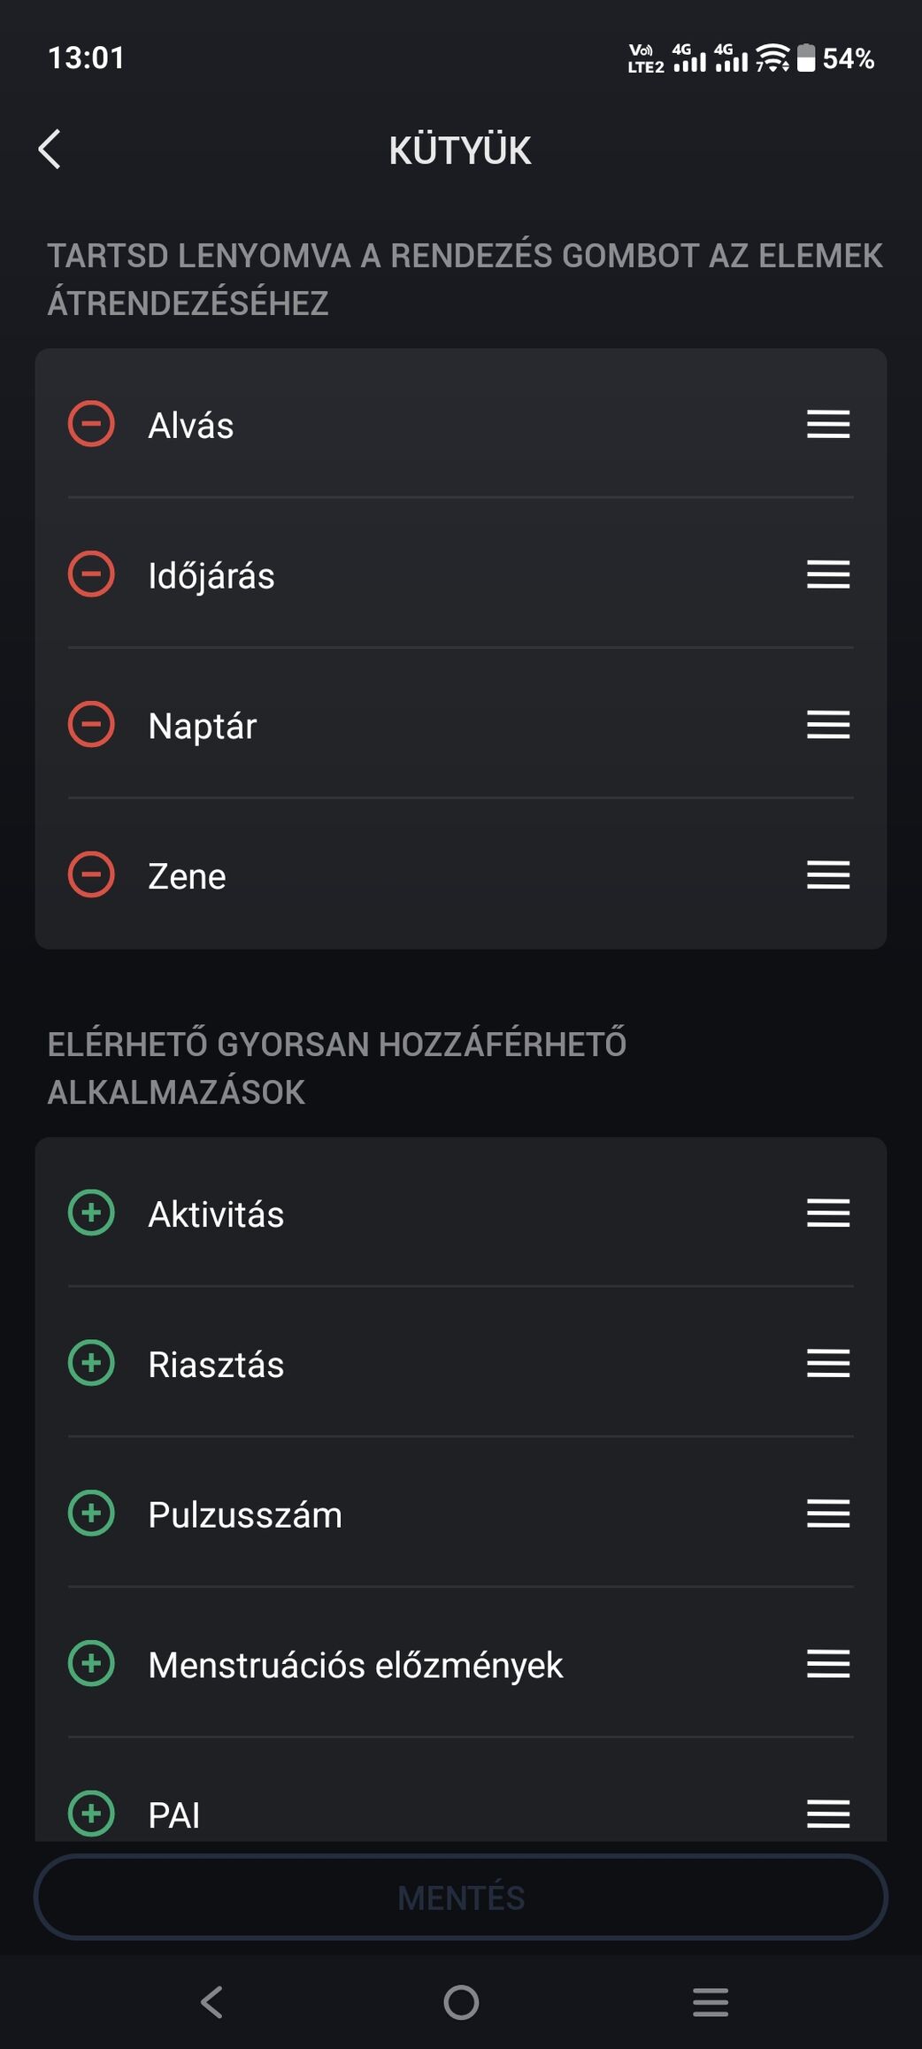Remove Időjárás using the red minus icon
This screenshot has width=922, height=2049.
[91, 574]
